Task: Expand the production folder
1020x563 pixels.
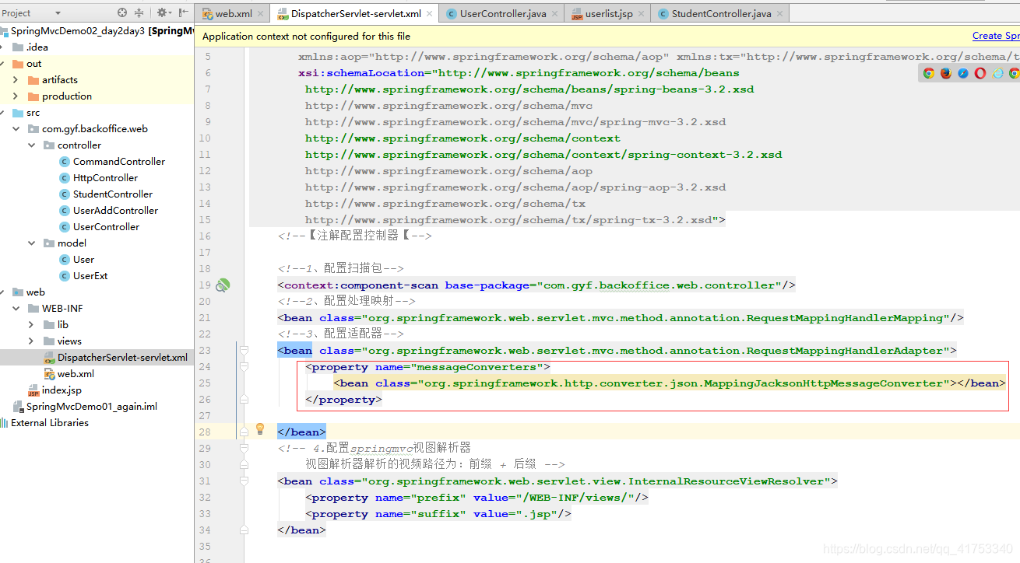Action: point(16,96)
